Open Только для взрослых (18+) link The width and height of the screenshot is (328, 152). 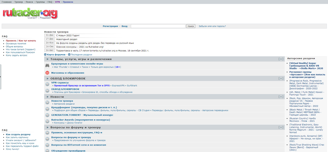(x=106, y=67)
